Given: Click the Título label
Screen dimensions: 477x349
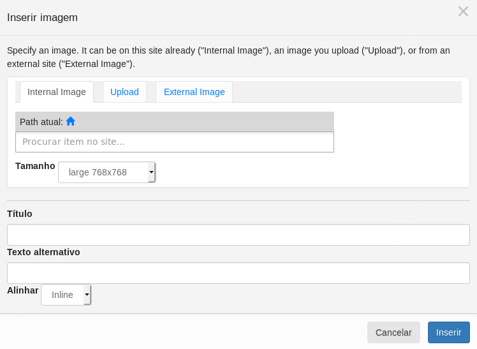Looking at the screenshot, I should (x=20, y=214).
